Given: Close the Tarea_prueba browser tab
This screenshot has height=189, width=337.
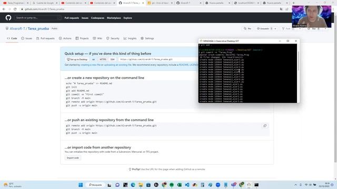Looking at the screenshot, I should pos(143,3).
